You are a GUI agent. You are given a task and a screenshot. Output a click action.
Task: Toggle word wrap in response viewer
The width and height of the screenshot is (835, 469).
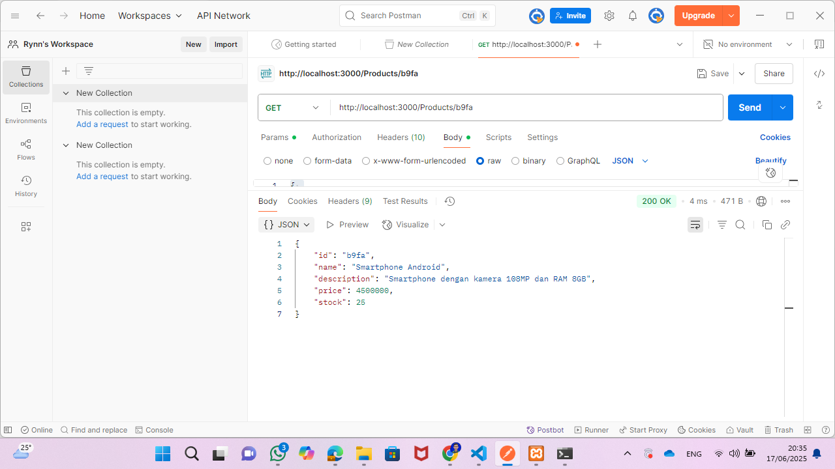(695, 225)
